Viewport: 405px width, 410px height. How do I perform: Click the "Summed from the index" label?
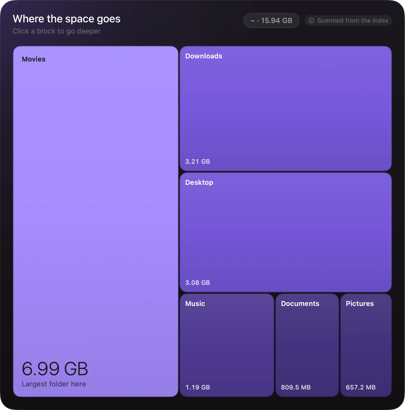(353, 21)
